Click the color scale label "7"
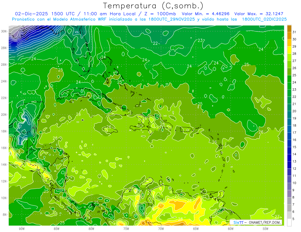The image size is (301, 232). point(293,204)
